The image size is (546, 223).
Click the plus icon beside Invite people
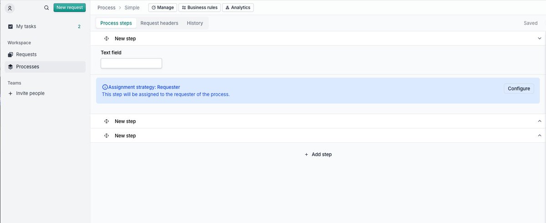(10, 93)
